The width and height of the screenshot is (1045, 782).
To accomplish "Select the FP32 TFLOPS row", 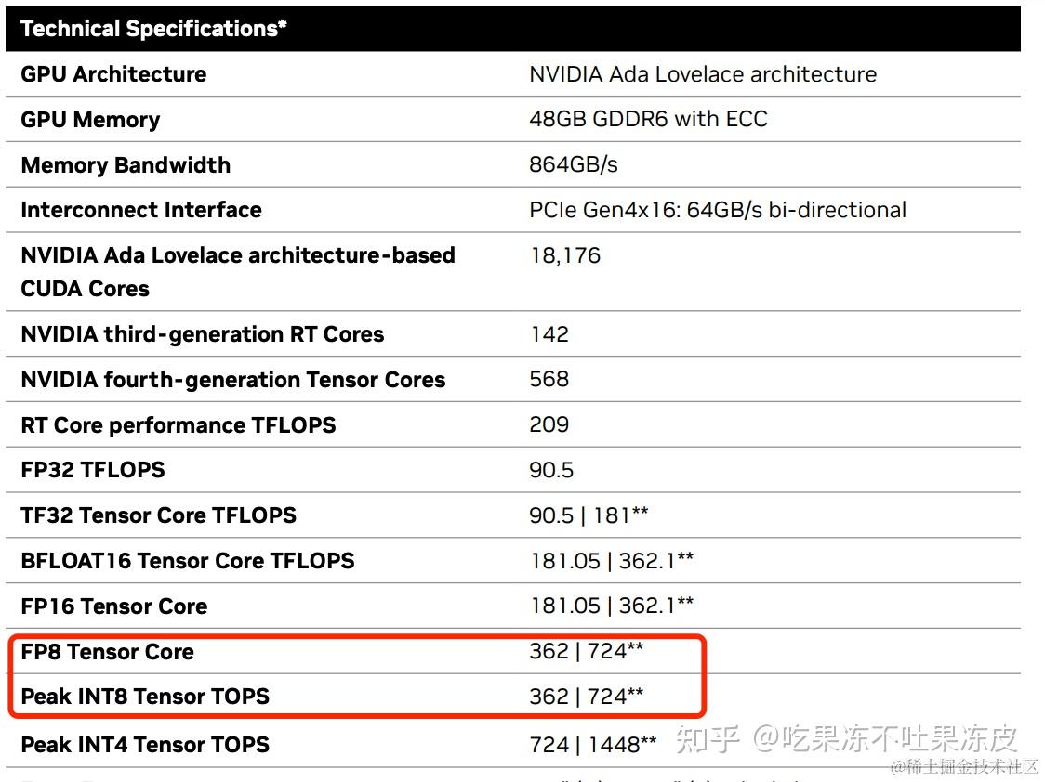I will point(93,470).
